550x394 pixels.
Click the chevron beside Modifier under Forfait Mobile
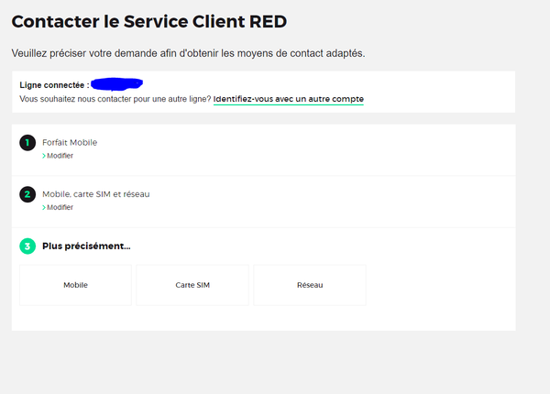44,156
